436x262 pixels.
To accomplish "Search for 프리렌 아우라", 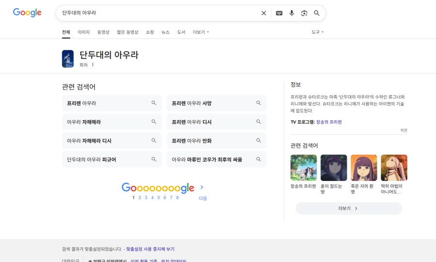I will tap(111, 103).
